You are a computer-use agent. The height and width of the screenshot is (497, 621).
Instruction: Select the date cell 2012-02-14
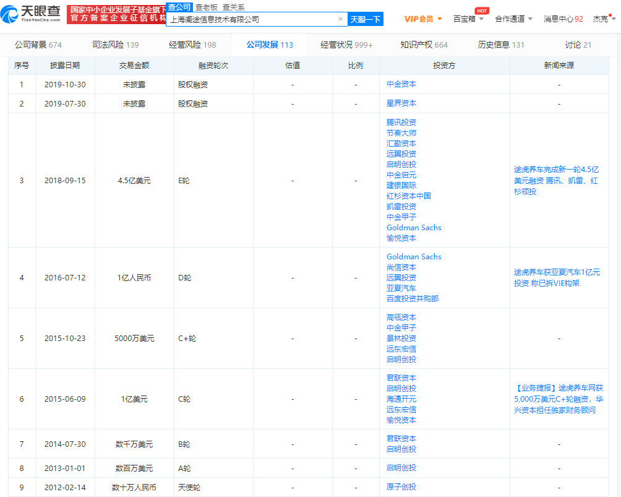pos(65,487)
